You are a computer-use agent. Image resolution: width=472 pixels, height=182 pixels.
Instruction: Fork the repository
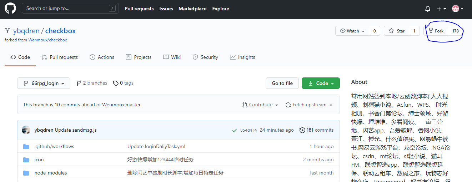[436, 31]
